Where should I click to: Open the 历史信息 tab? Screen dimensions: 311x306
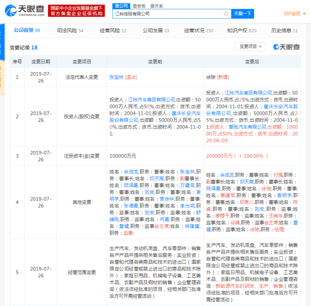coord(284,31)
